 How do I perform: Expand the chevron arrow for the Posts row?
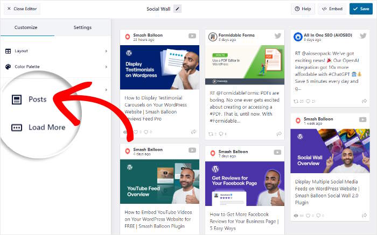[x=106, y=90]
